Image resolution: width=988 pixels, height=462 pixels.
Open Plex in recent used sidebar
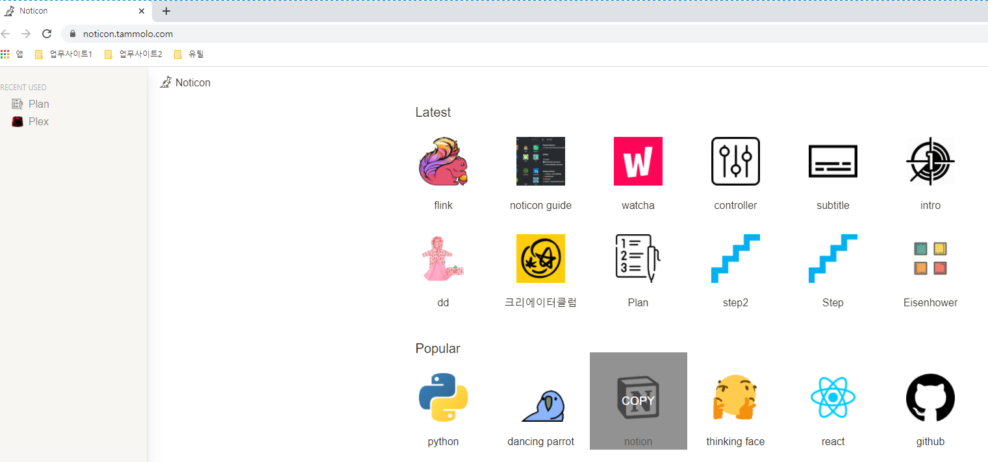coord(31,121)
